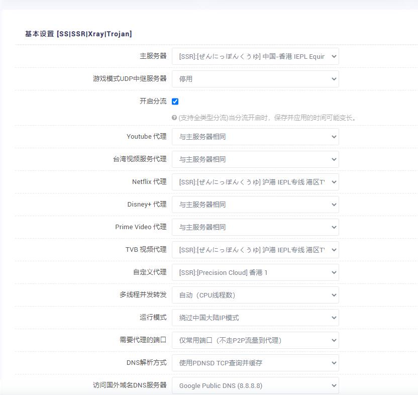Viewport: 418px width, 395px height.
Task: Click the 需要代理的端口 label
Action: (143, 340)
